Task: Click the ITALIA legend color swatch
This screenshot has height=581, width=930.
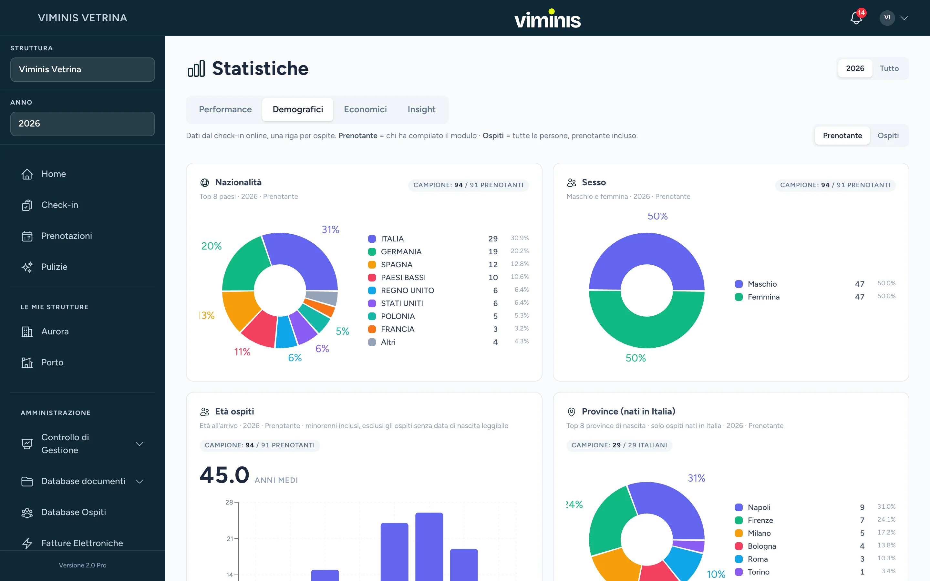Action: click(372, 239)
